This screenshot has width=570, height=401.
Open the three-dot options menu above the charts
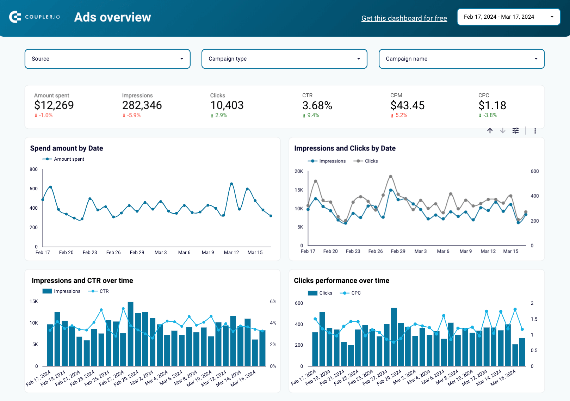point(535,131)
